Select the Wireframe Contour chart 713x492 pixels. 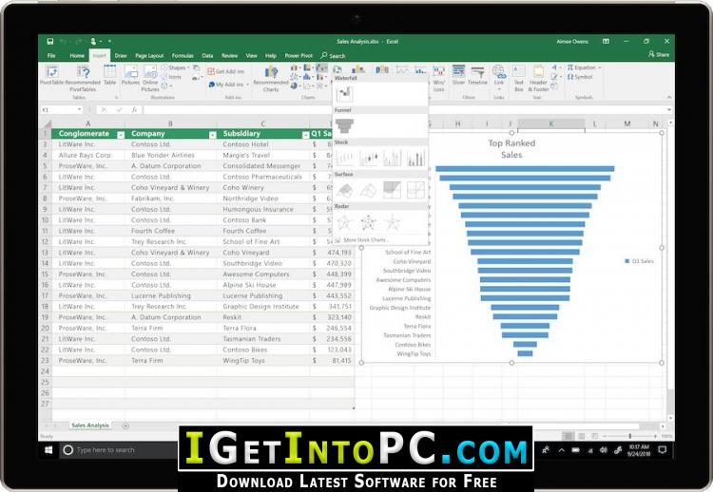[415, 190]
